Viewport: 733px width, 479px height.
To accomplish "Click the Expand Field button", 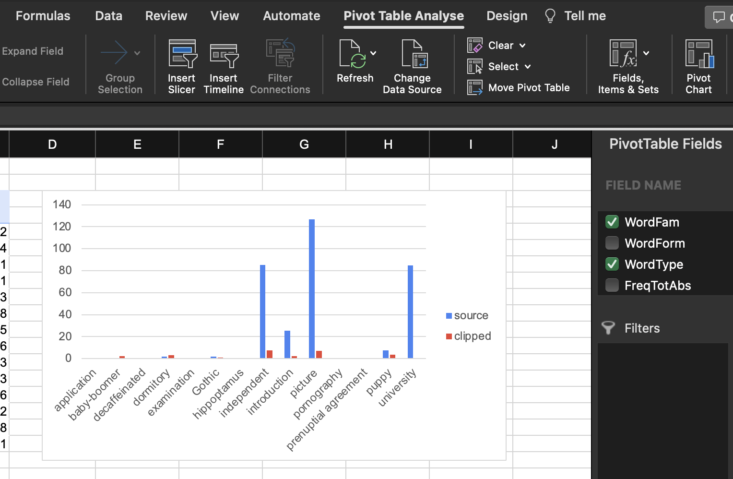I will point(33,51).
